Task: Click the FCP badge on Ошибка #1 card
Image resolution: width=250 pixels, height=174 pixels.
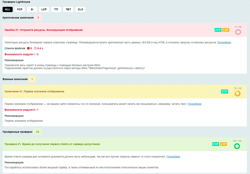Action: (218, 30)
